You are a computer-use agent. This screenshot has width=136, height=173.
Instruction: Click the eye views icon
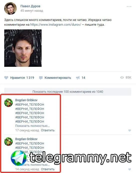pyautogui.click(x=122, y=78)
